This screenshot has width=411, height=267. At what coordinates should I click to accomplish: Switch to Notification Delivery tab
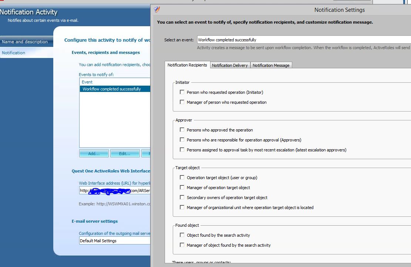pos(230,65)
